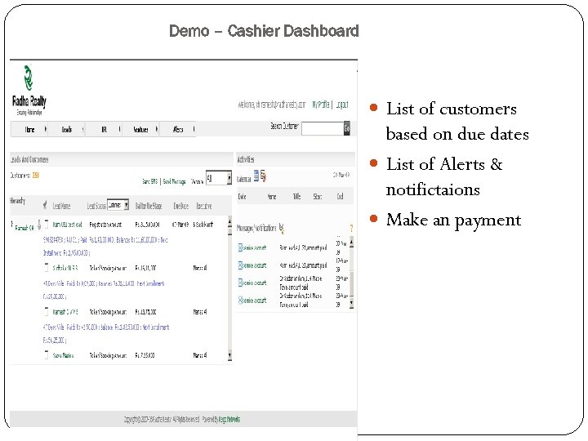Screen dimensions: 588x441
Task: Open the View dropdown showing All
Action: [219, 178]
